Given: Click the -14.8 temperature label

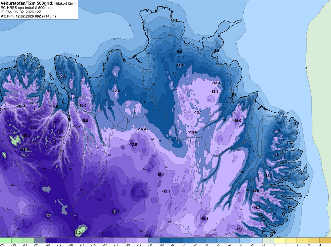Looking at the screenshot, I should pos(54,106).
